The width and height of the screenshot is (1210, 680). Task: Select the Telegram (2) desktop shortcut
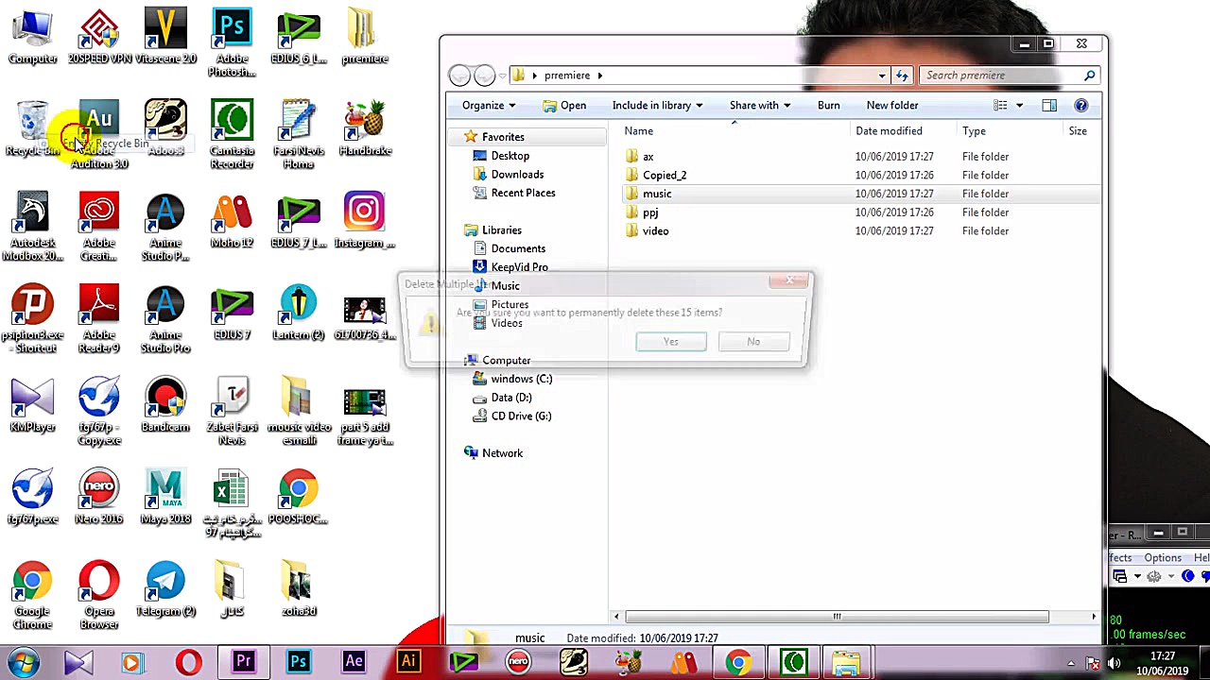click(x=165, y=589)
